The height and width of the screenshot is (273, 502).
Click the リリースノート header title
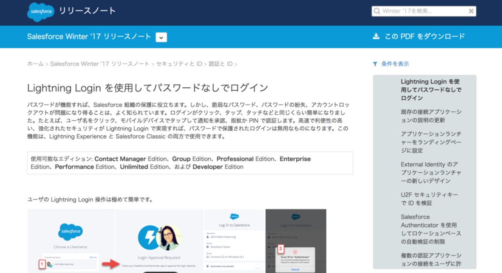click(x=87, y=11)
